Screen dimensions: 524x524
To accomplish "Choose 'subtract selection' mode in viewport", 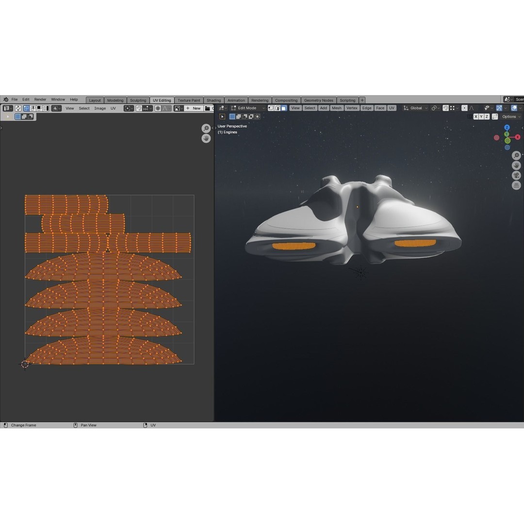I will tap(245, 116).
